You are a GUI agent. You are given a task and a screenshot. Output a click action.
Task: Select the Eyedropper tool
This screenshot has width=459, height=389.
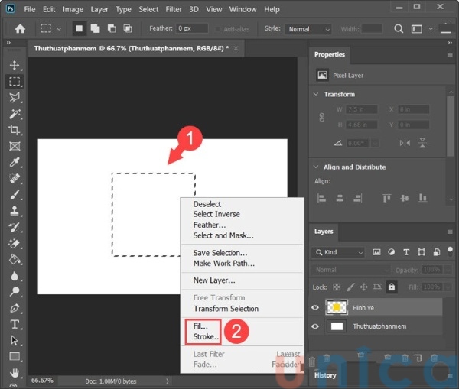[x=15, y=162]
